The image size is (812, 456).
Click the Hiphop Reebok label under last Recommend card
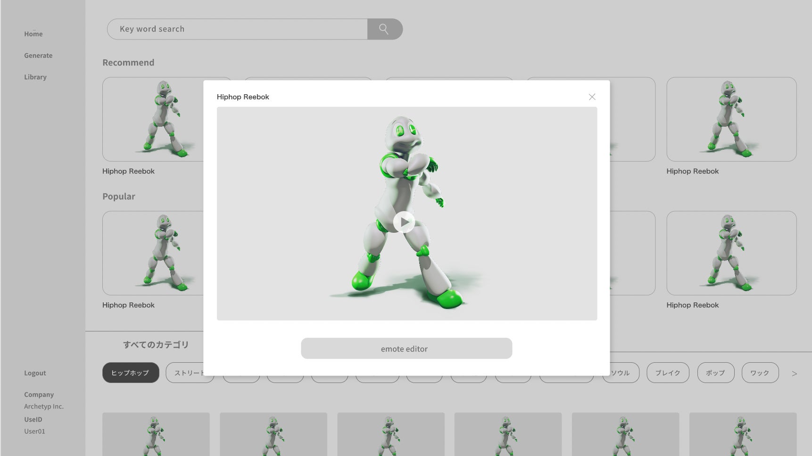click(693, 171)
